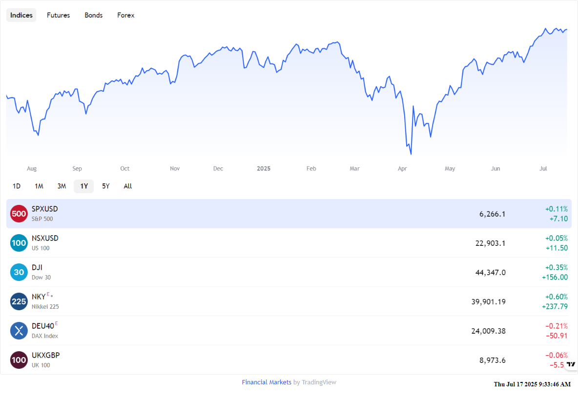
Task: Click the NKY Nikkei 225 price 39,901.19
Action: coord(489,301)
